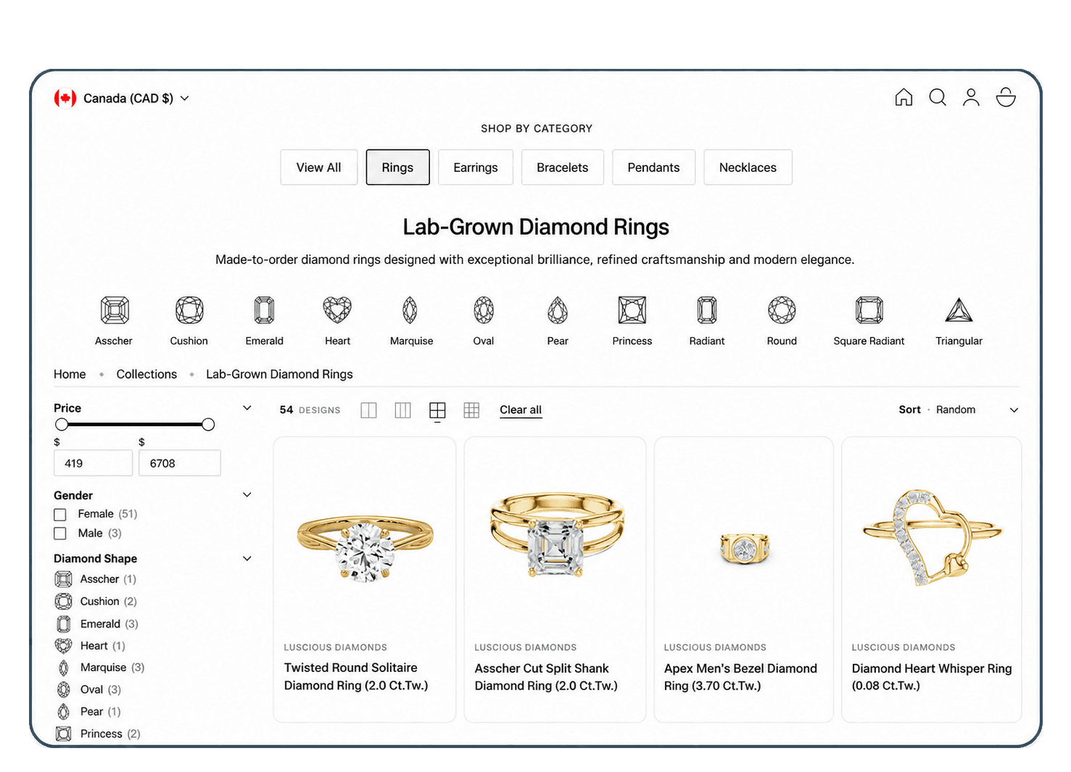Select the Necklaces category tab
The width and height of the screenshot is (1071, 772).
coord(748,167)
